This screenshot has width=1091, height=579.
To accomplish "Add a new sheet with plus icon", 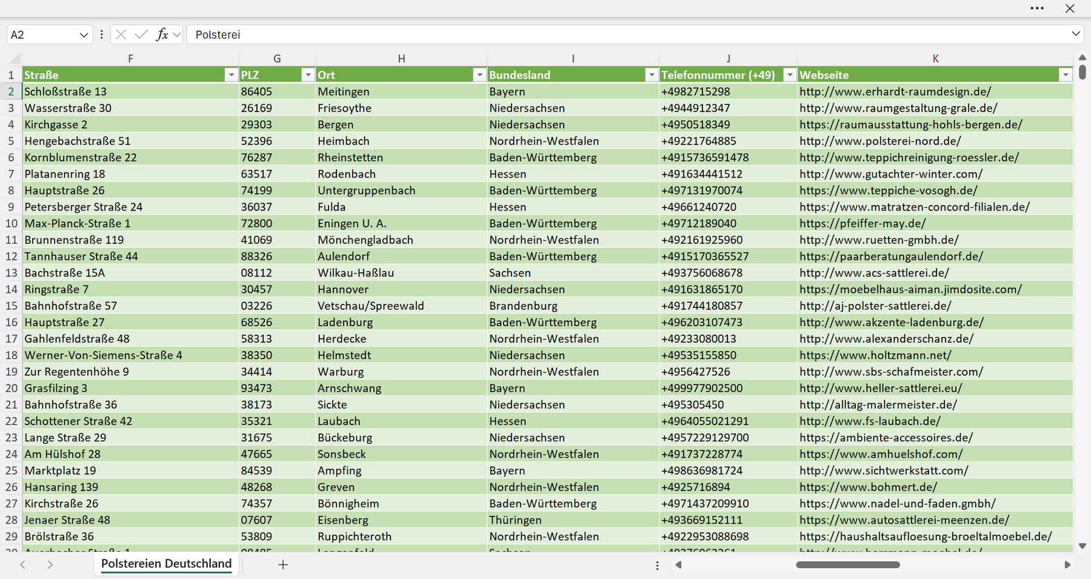I will tap(283, 564).
